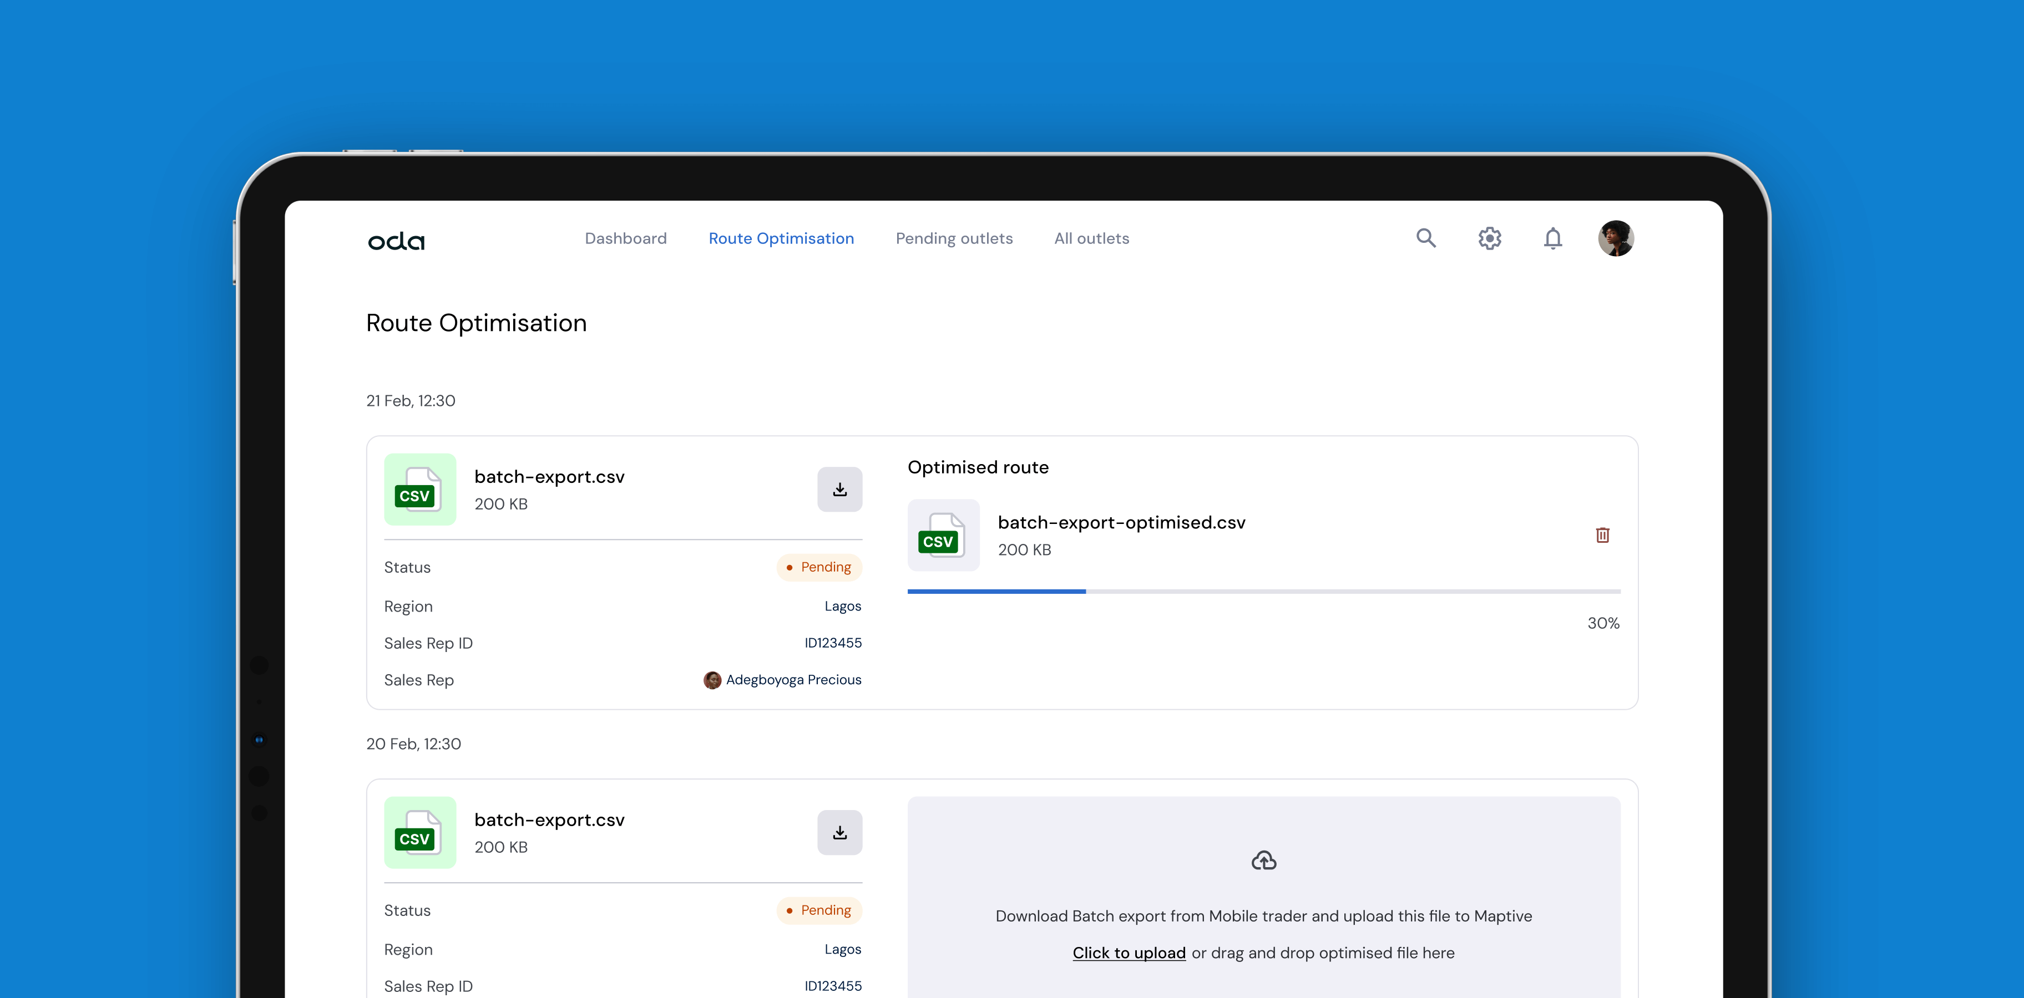Viewport: 2024px width, 998px height.
Task: Download the 21 Feb batch-export.csv file
Action: point(839,489)
